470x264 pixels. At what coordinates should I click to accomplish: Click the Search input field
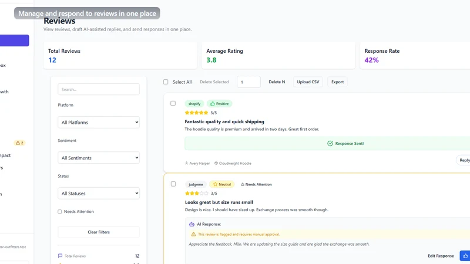pos(99,89)
